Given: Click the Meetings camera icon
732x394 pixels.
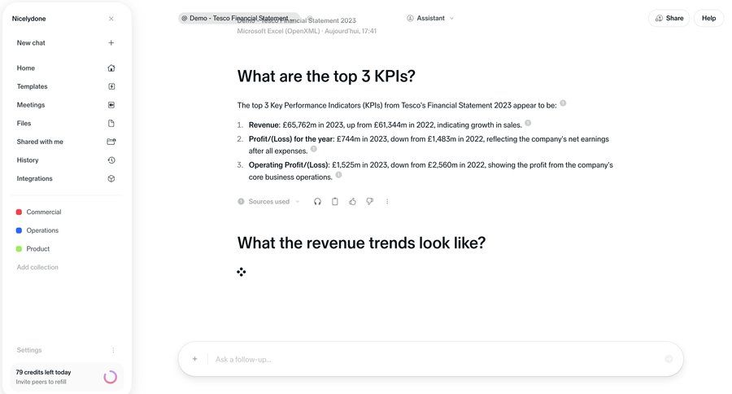Looking at the screenshot, I should [111, 105].
